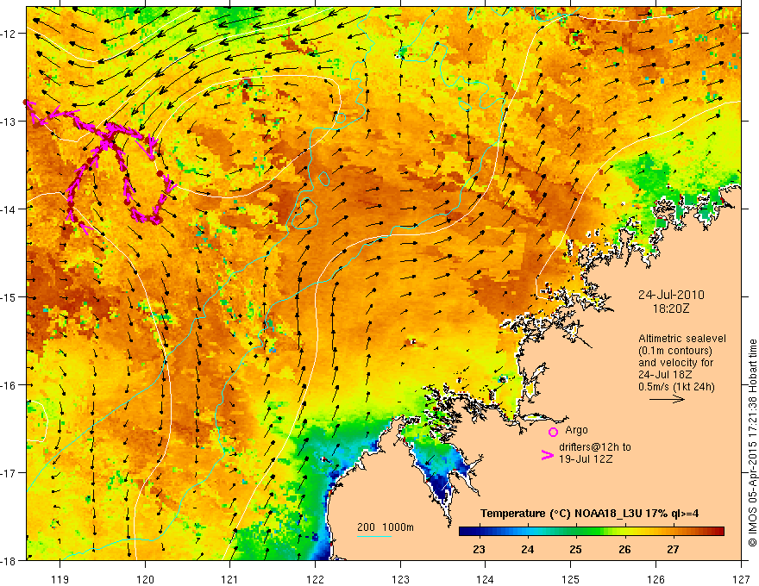The width and height of the screenshot is (759, 586).
Task: Click the longitude axis label 124
Action: coord(486,579)
